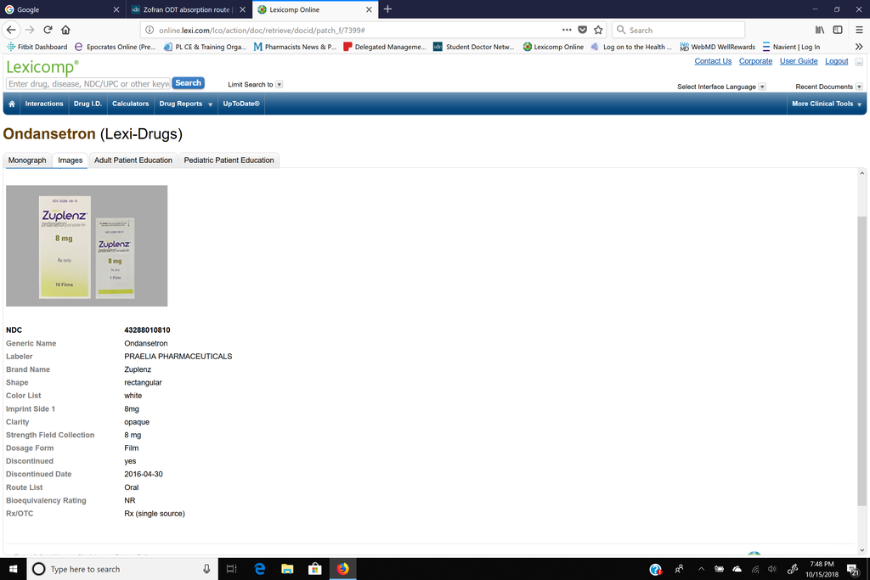Viewport: 870px width, 580px height.
Task: Click the Lexicomp logo
Action: tap(42, 67)
